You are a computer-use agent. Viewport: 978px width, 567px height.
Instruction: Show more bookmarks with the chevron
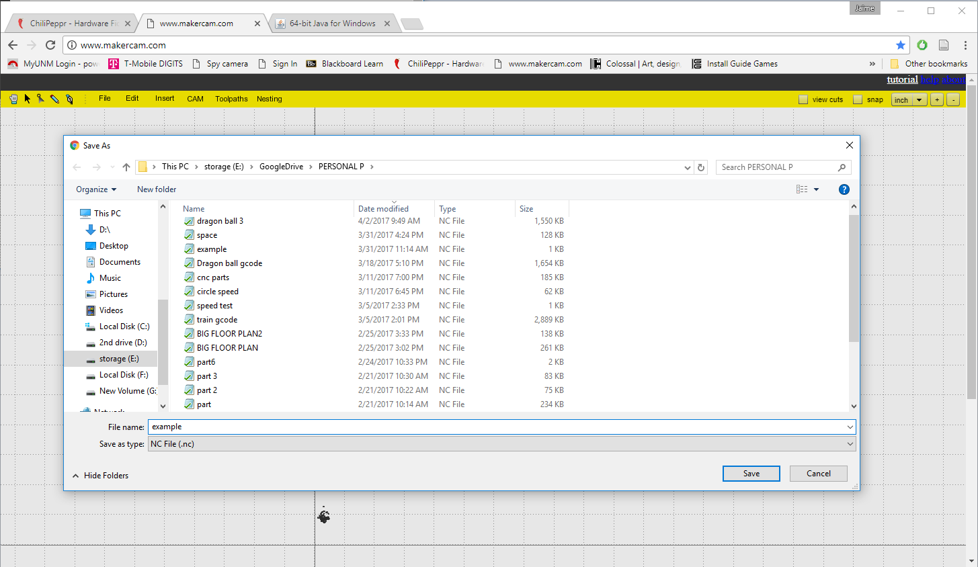[x=872, y=64]
